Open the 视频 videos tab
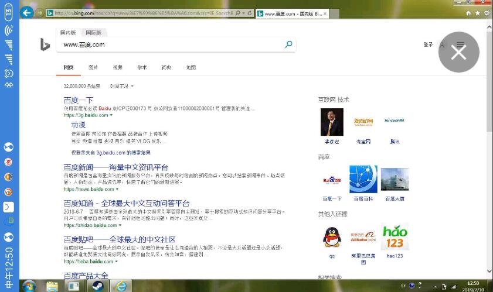 pyautogui.click(x=118, y=67)
